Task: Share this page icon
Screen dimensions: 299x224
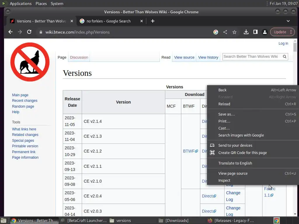Action: point(225,32)
